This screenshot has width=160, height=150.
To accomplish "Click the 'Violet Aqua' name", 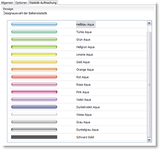I will click(84, 100).
